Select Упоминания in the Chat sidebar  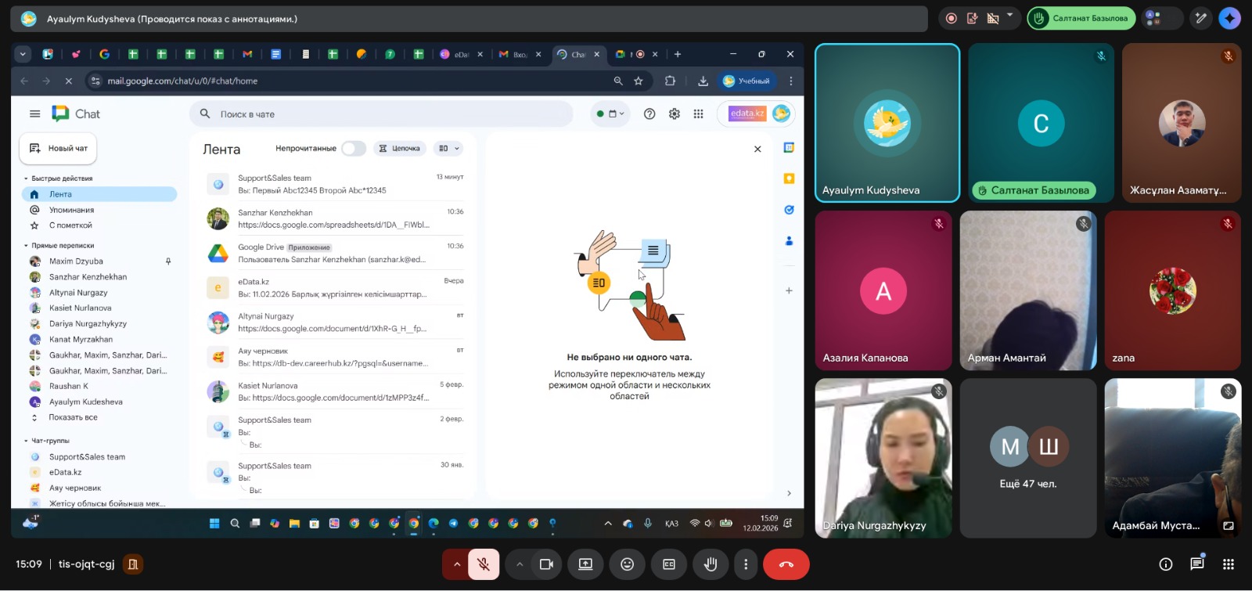71,210
